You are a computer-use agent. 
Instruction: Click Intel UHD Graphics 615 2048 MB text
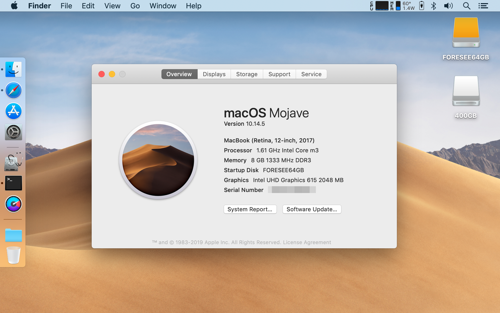tap(298, 180)
